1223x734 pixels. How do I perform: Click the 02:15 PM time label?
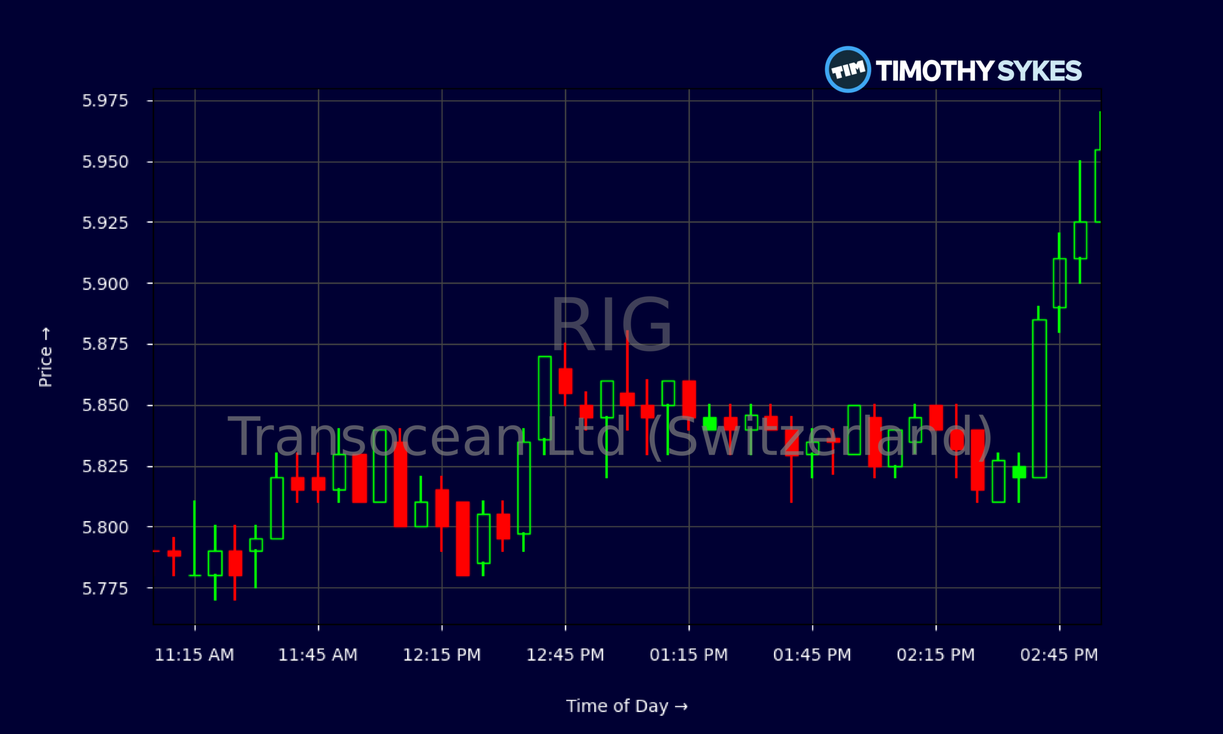pos(936,655)
